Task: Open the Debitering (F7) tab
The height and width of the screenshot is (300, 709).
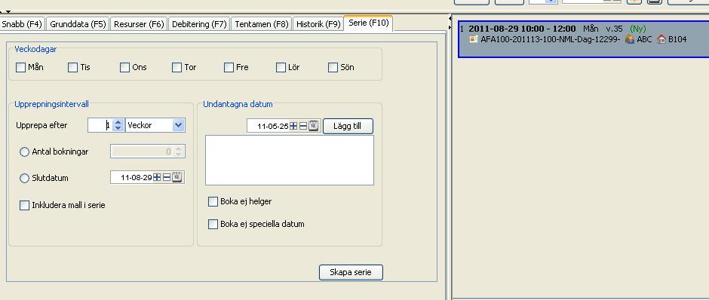Action: point(199,24)
